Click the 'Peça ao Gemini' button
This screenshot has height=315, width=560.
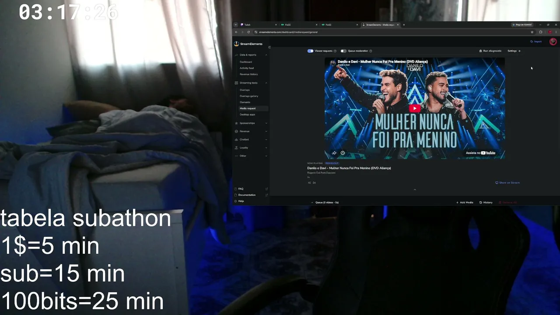(522, 25)
